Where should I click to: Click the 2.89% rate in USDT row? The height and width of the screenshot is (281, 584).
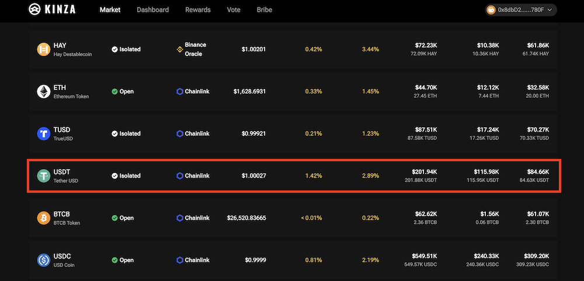370,175
